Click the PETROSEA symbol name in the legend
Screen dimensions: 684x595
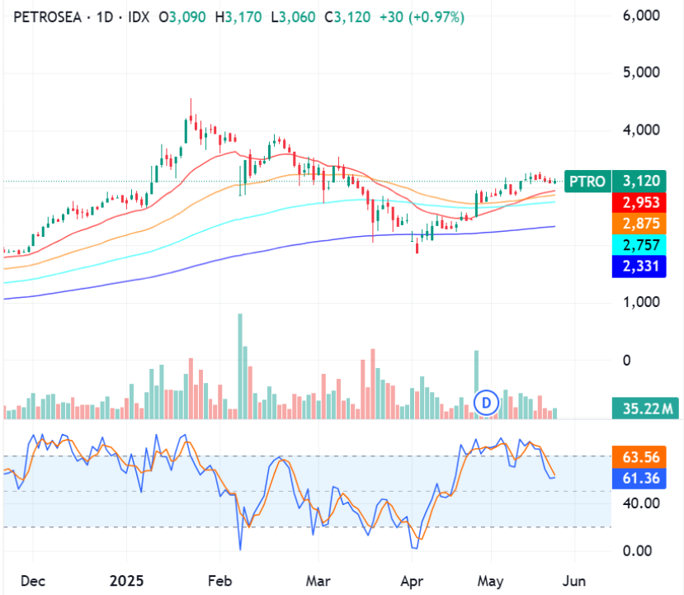tap(48, 17)
